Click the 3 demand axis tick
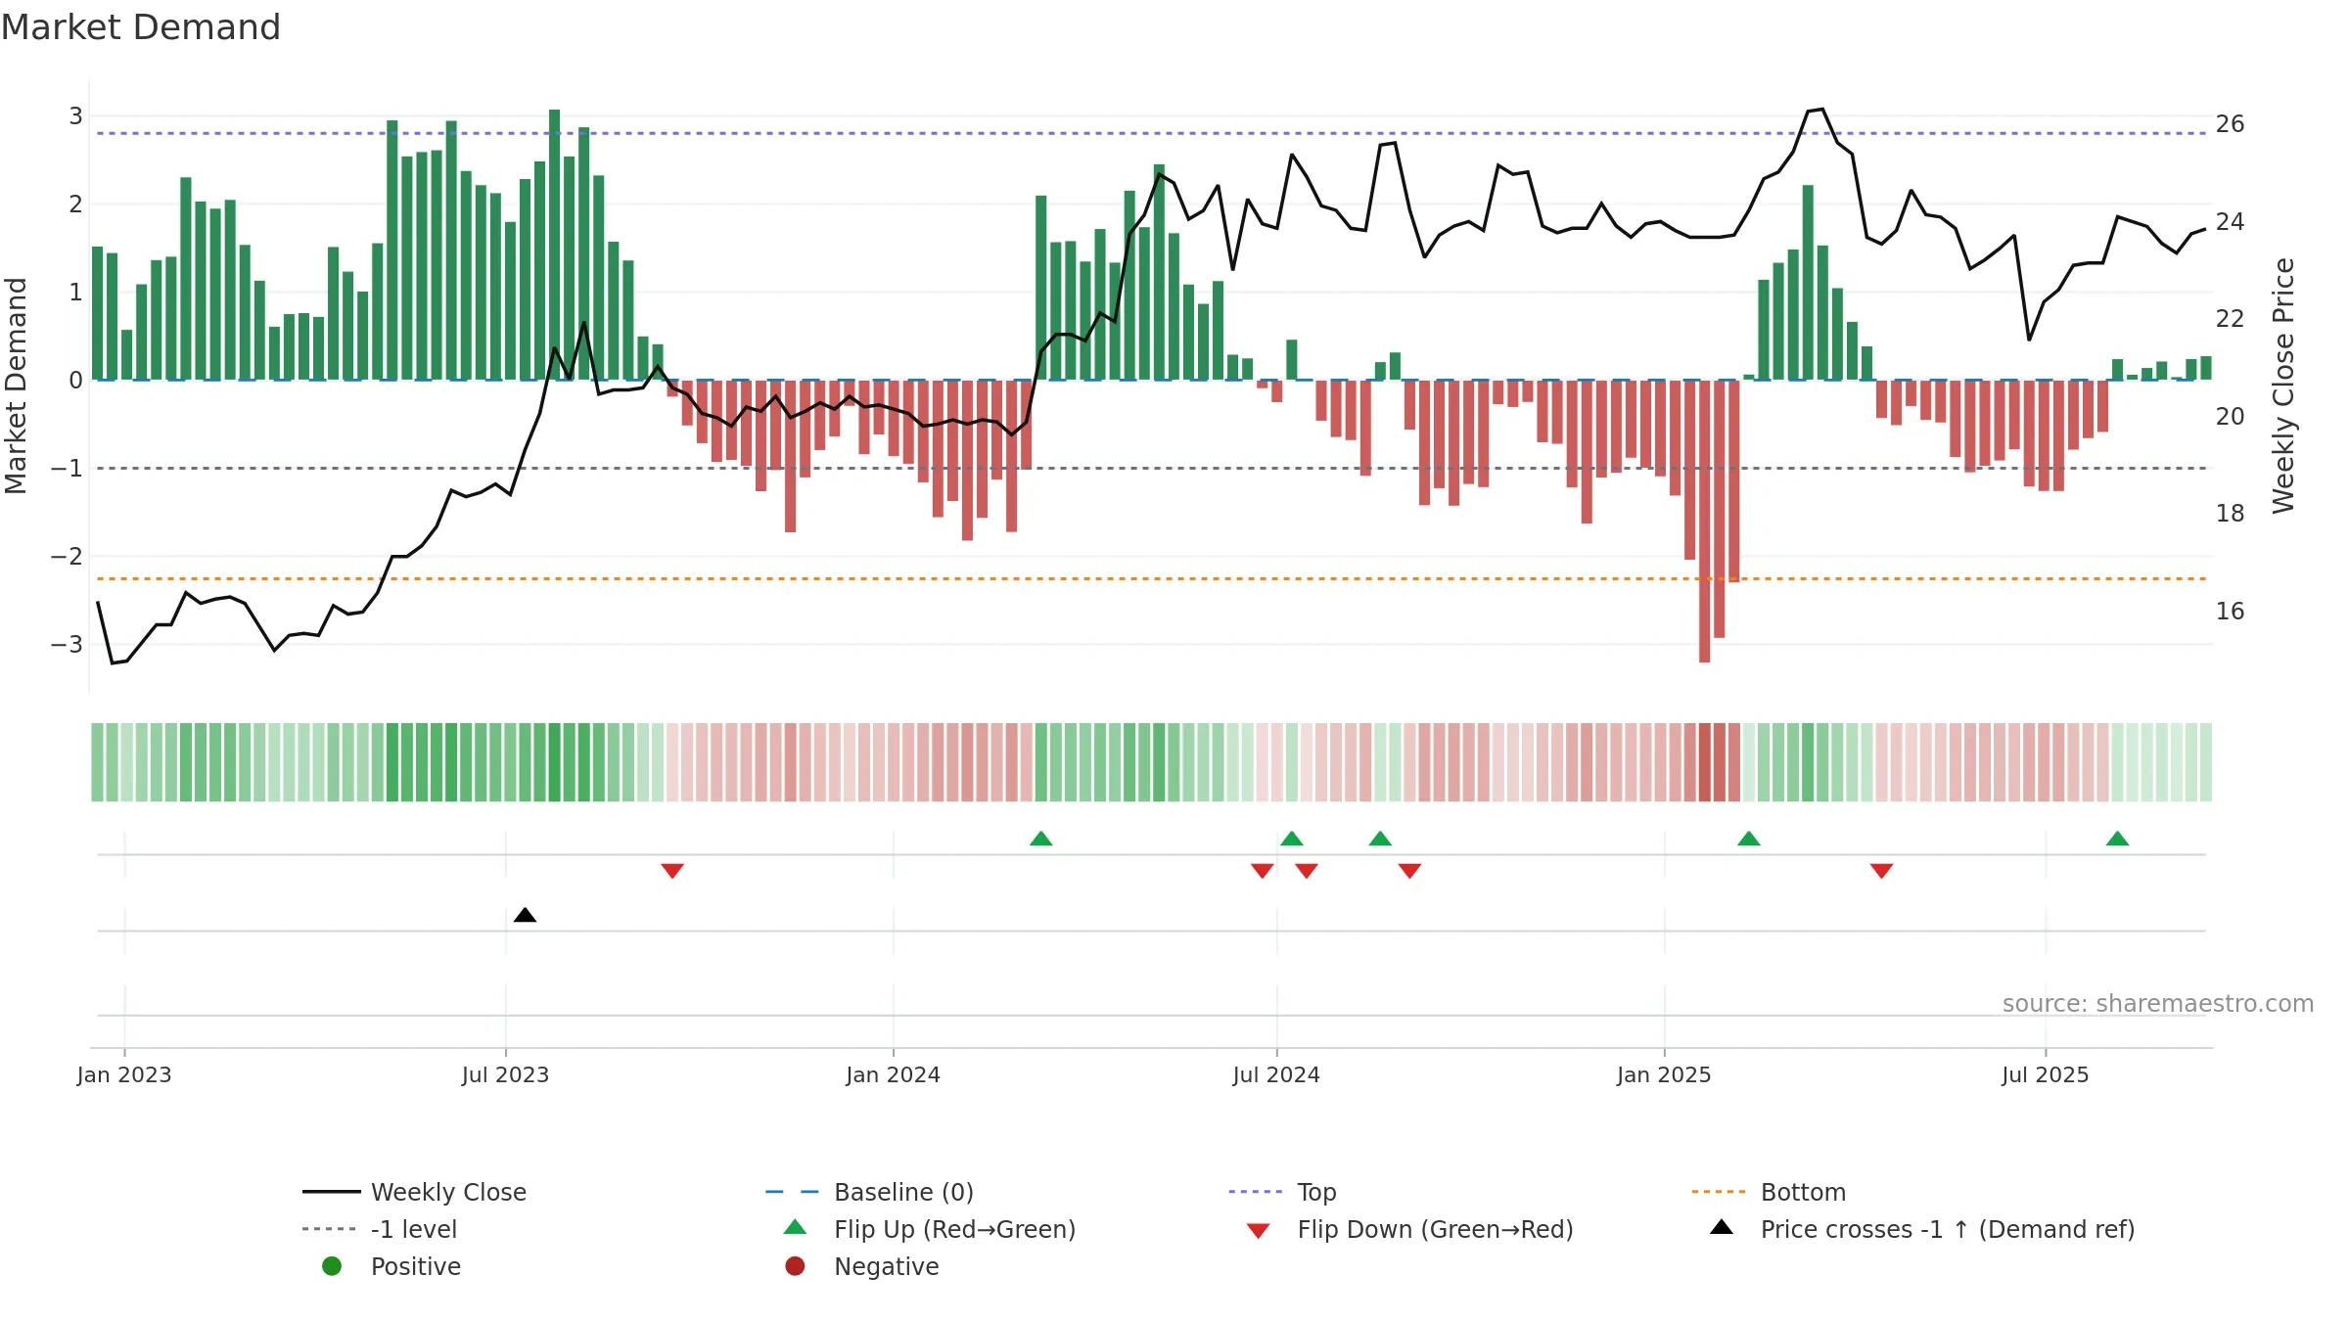Screen dimensions: 2349x1321 pos(75,116)
